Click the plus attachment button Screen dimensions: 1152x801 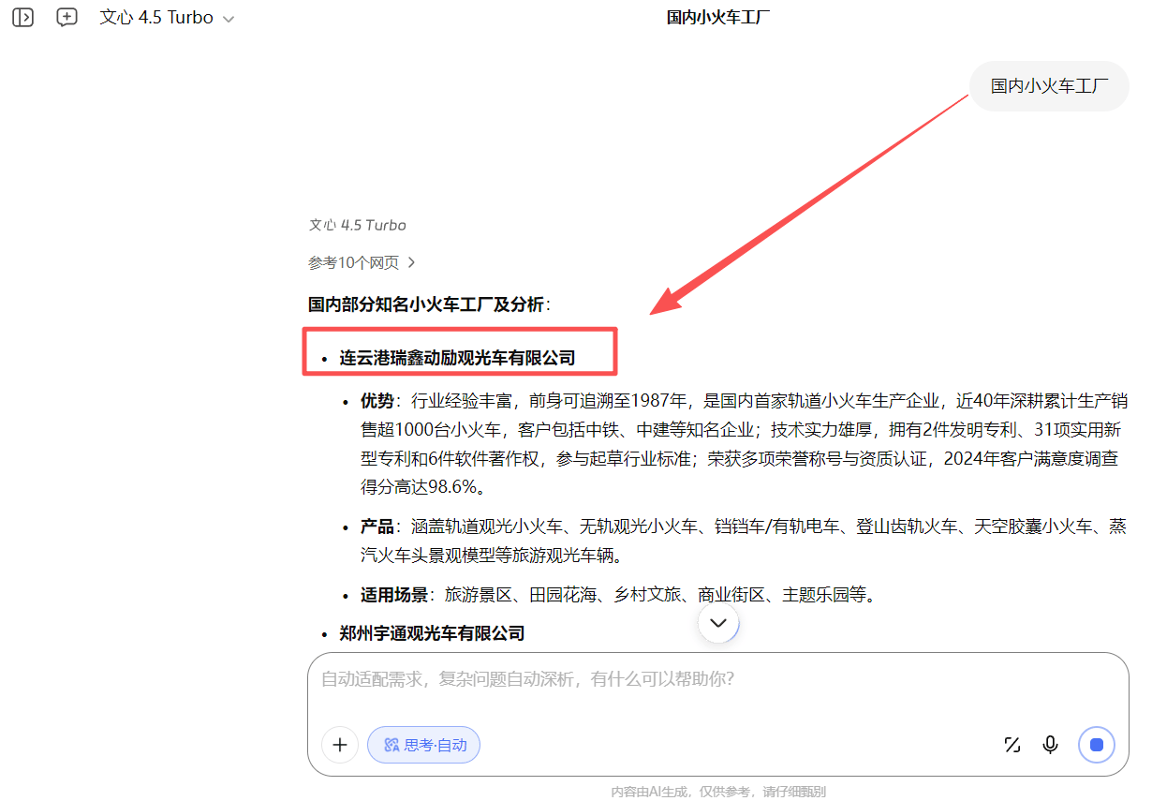pos(340,745)
